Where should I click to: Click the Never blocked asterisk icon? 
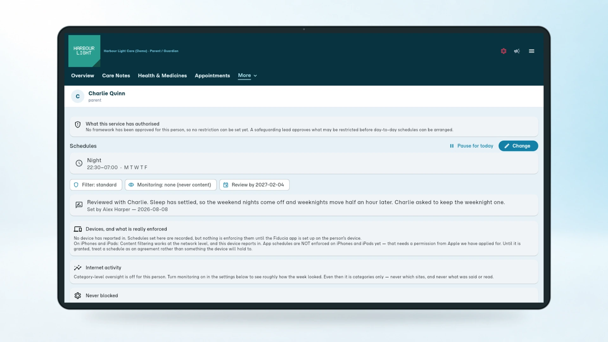[x=78, y=296]
